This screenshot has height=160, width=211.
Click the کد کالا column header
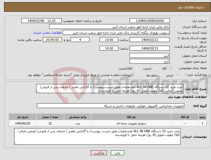[185, 117]
